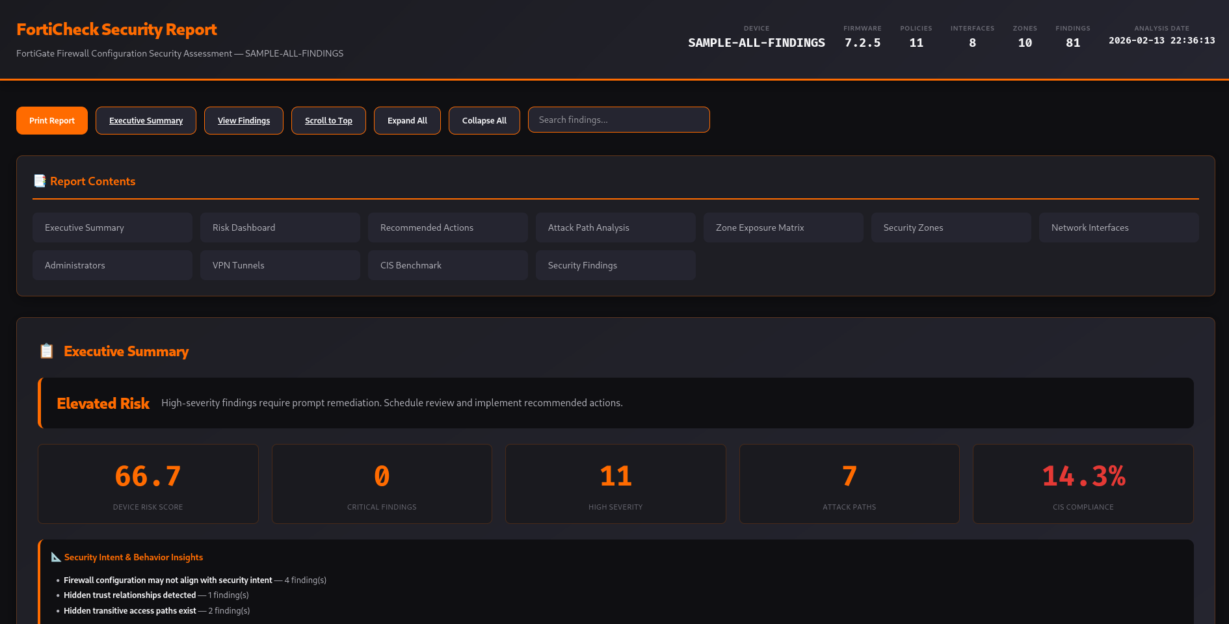Select the 0 Critical Findings card
This screenshot has width=1229, height=624.
pyautogui.click(x=382, y=484)
